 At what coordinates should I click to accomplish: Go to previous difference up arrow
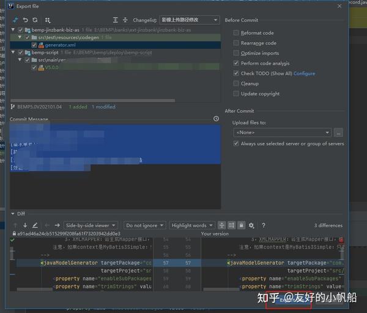point(15,225)
